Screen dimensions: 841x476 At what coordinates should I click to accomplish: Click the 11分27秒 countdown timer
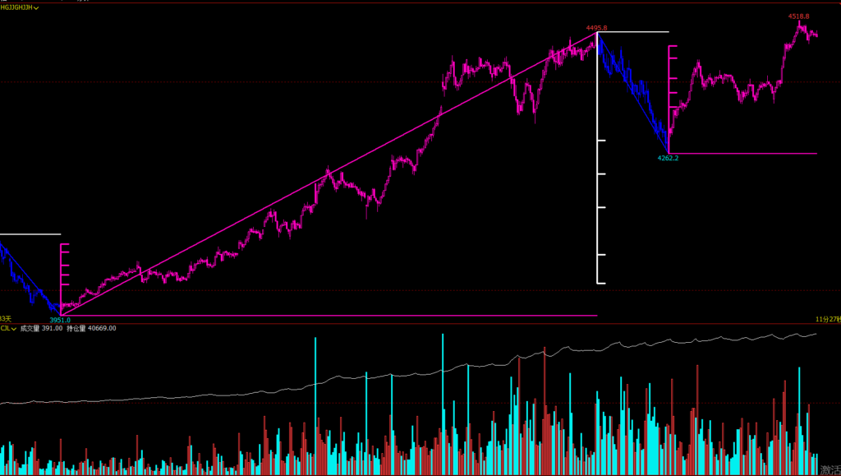click(x=828, y=319)
